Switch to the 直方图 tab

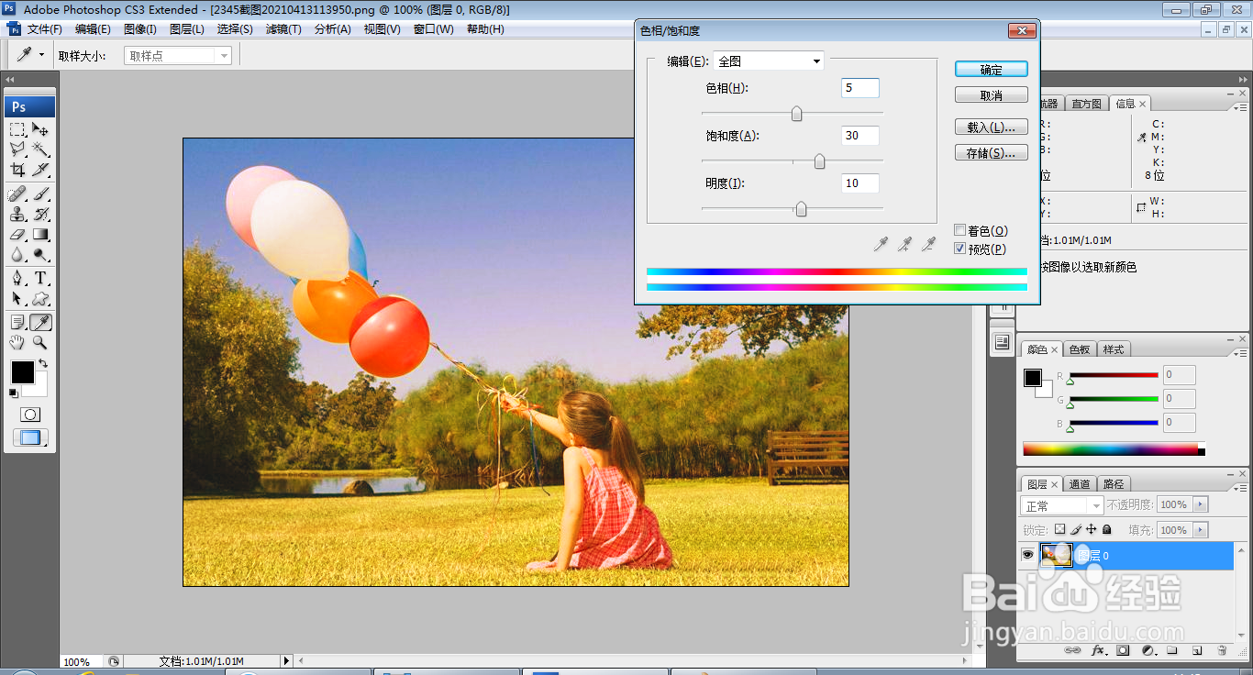tap(1086, 104)
